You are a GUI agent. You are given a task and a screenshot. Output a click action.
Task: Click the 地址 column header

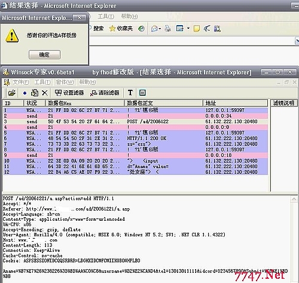point(235,103)
